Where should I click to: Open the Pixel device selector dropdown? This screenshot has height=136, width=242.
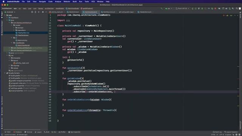point(182,8)
